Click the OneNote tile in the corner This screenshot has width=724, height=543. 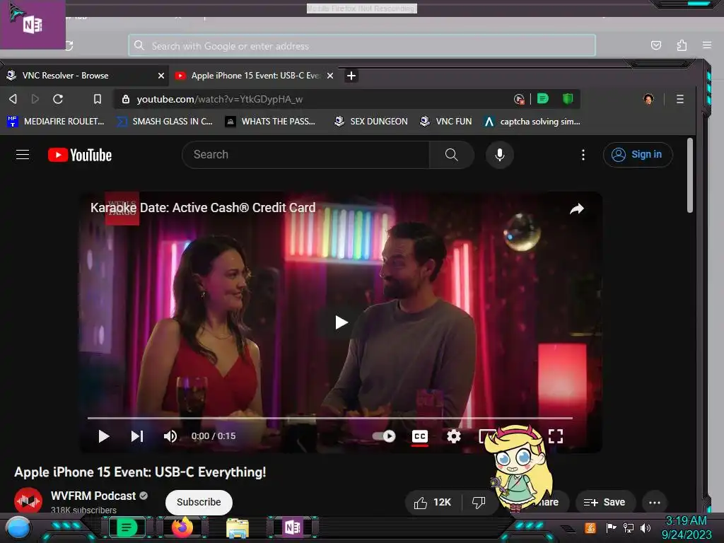(33, 24)
